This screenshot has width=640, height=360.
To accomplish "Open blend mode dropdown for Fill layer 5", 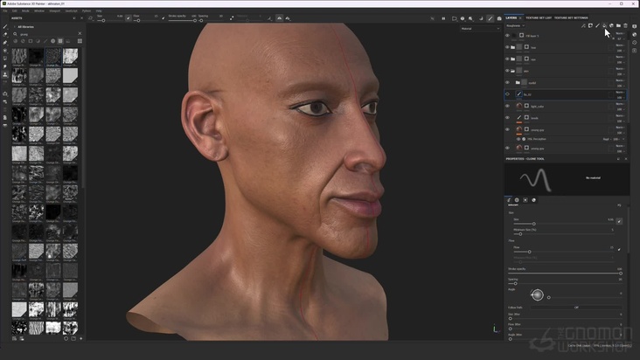I will pos(620,33).
